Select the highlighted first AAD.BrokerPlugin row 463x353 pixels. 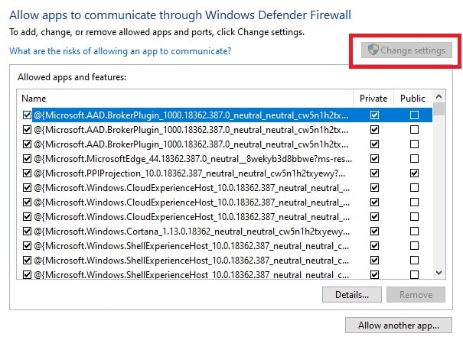point(191,115)
